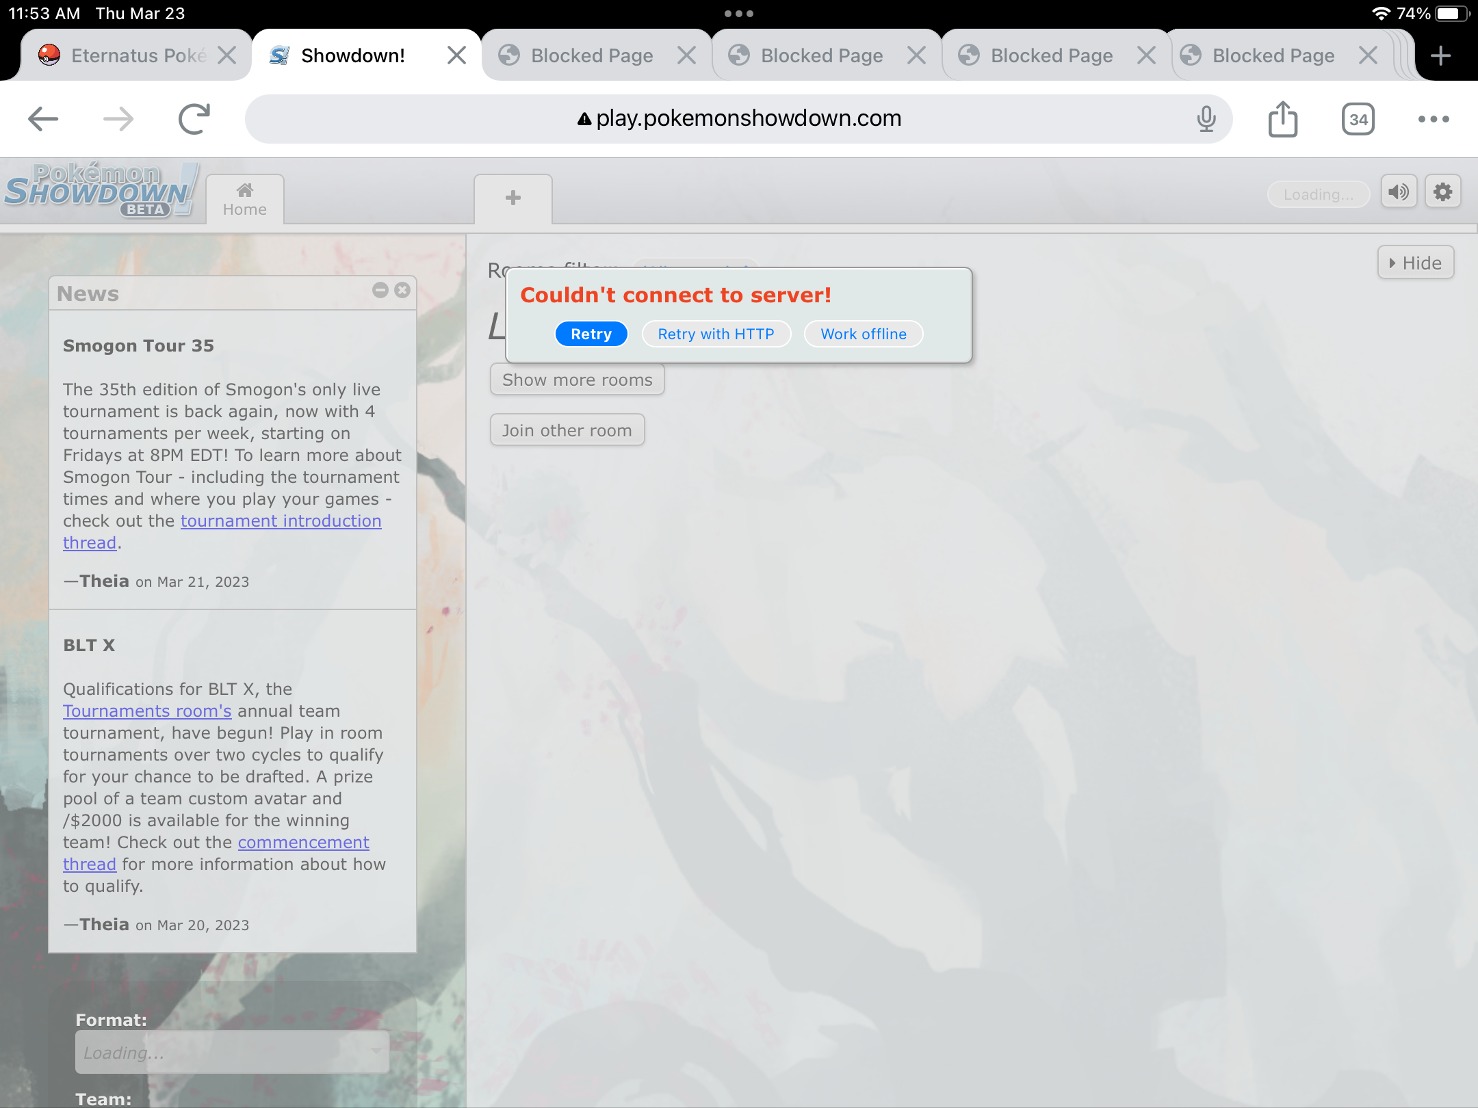
Task: Choose Work offline
Action: pyautogui.click(x=864, y=334)
